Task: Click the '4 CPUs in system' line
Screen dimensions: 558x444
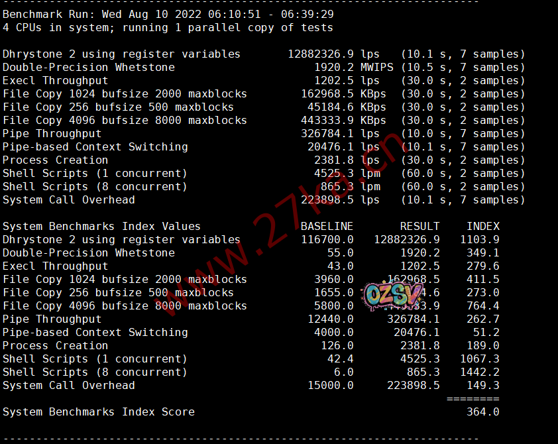Action: (168, 28)
